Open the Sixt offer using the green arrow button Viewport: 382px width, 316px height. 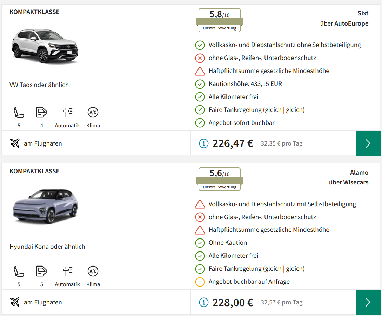point(368,143)
